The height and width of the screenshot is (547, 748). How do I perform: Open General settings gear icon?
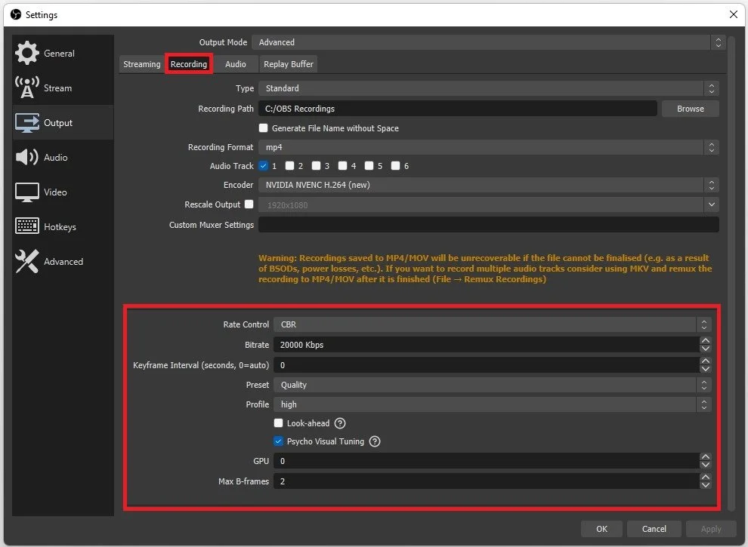pyautogui.click(x=27, y=53)
